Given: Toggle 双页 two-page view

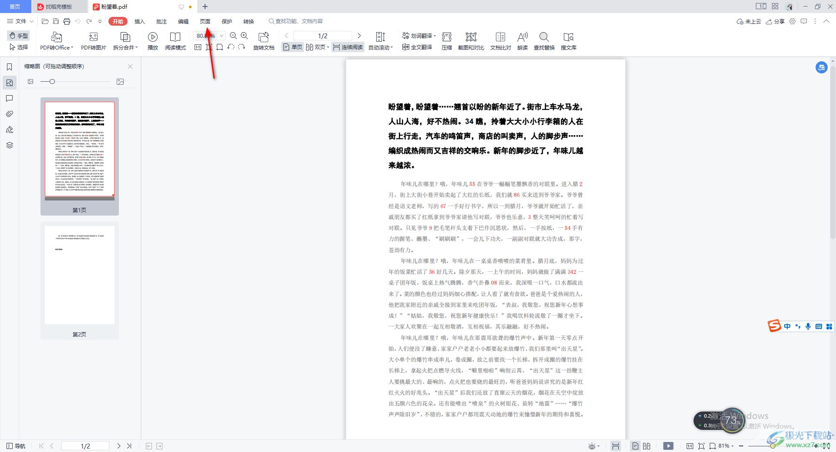Looking at the screenshot, I should point(317,47).
